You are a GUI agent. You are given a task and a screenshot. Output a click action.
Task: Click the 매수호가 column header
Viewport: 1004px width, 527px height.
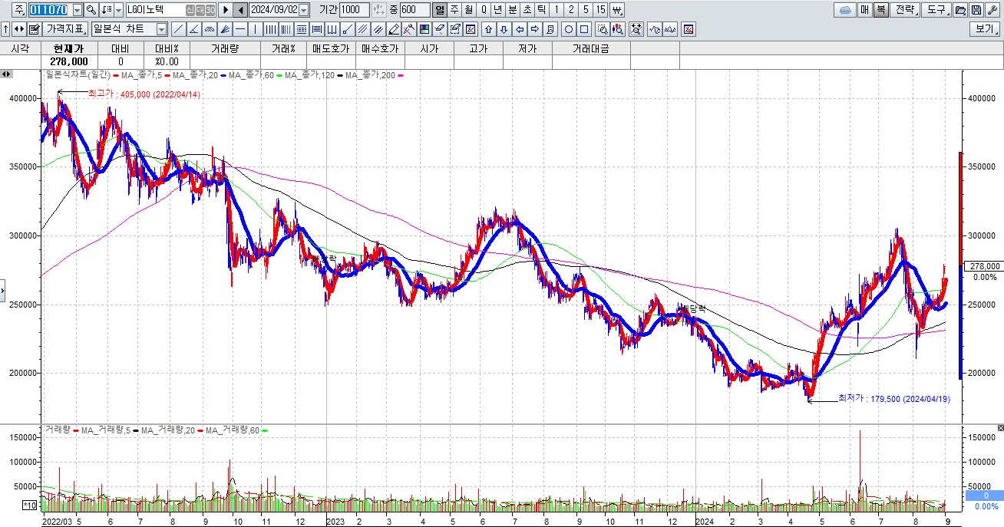(380, 48)
